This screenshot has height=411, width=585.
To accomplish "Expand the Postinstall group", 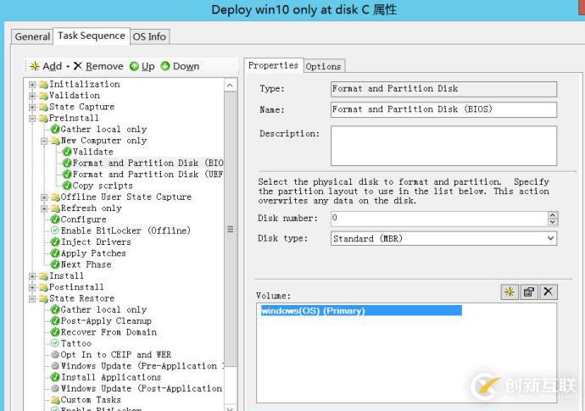I will coord(32,287).
